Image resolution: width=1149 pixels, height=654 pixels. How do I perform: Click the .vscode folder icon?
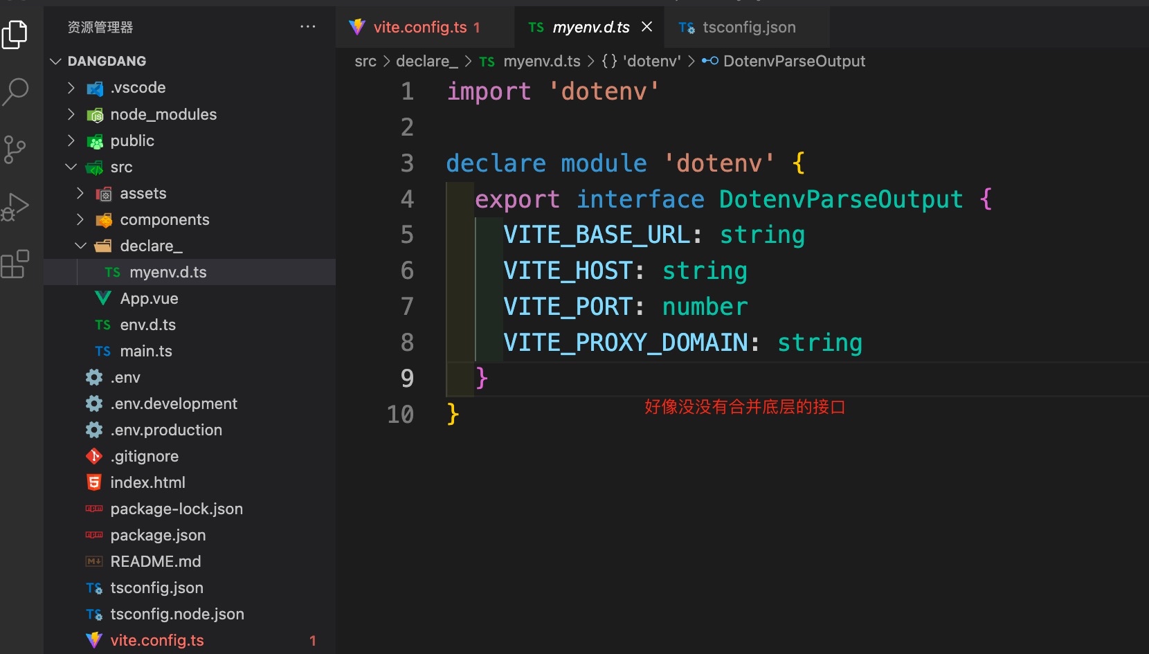[95, 88]
